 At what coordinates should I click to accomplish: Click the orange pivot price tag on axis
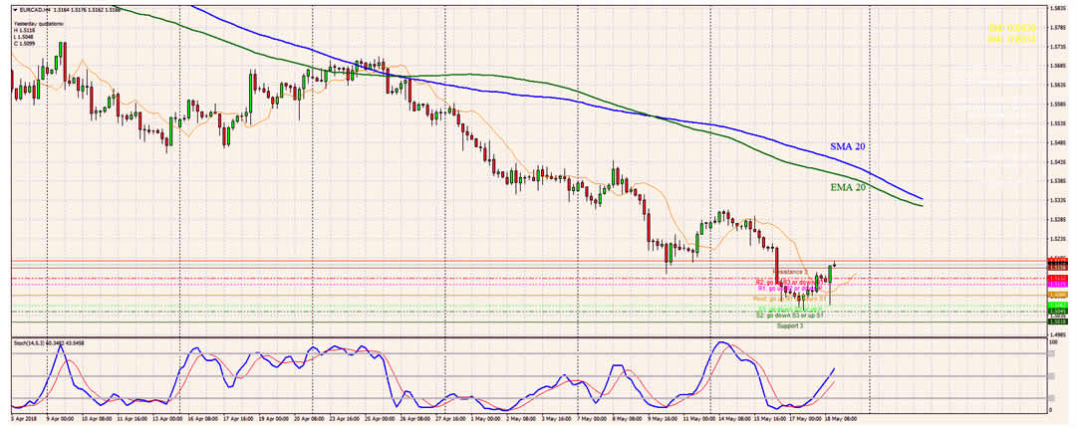tap(1056, 295)
